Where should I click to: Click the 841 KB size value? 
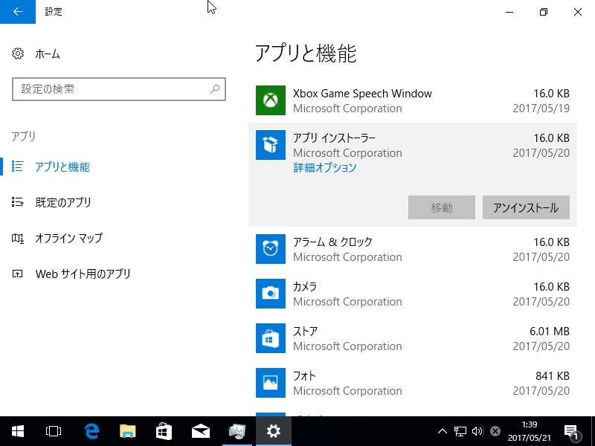(x=553, y=376)
